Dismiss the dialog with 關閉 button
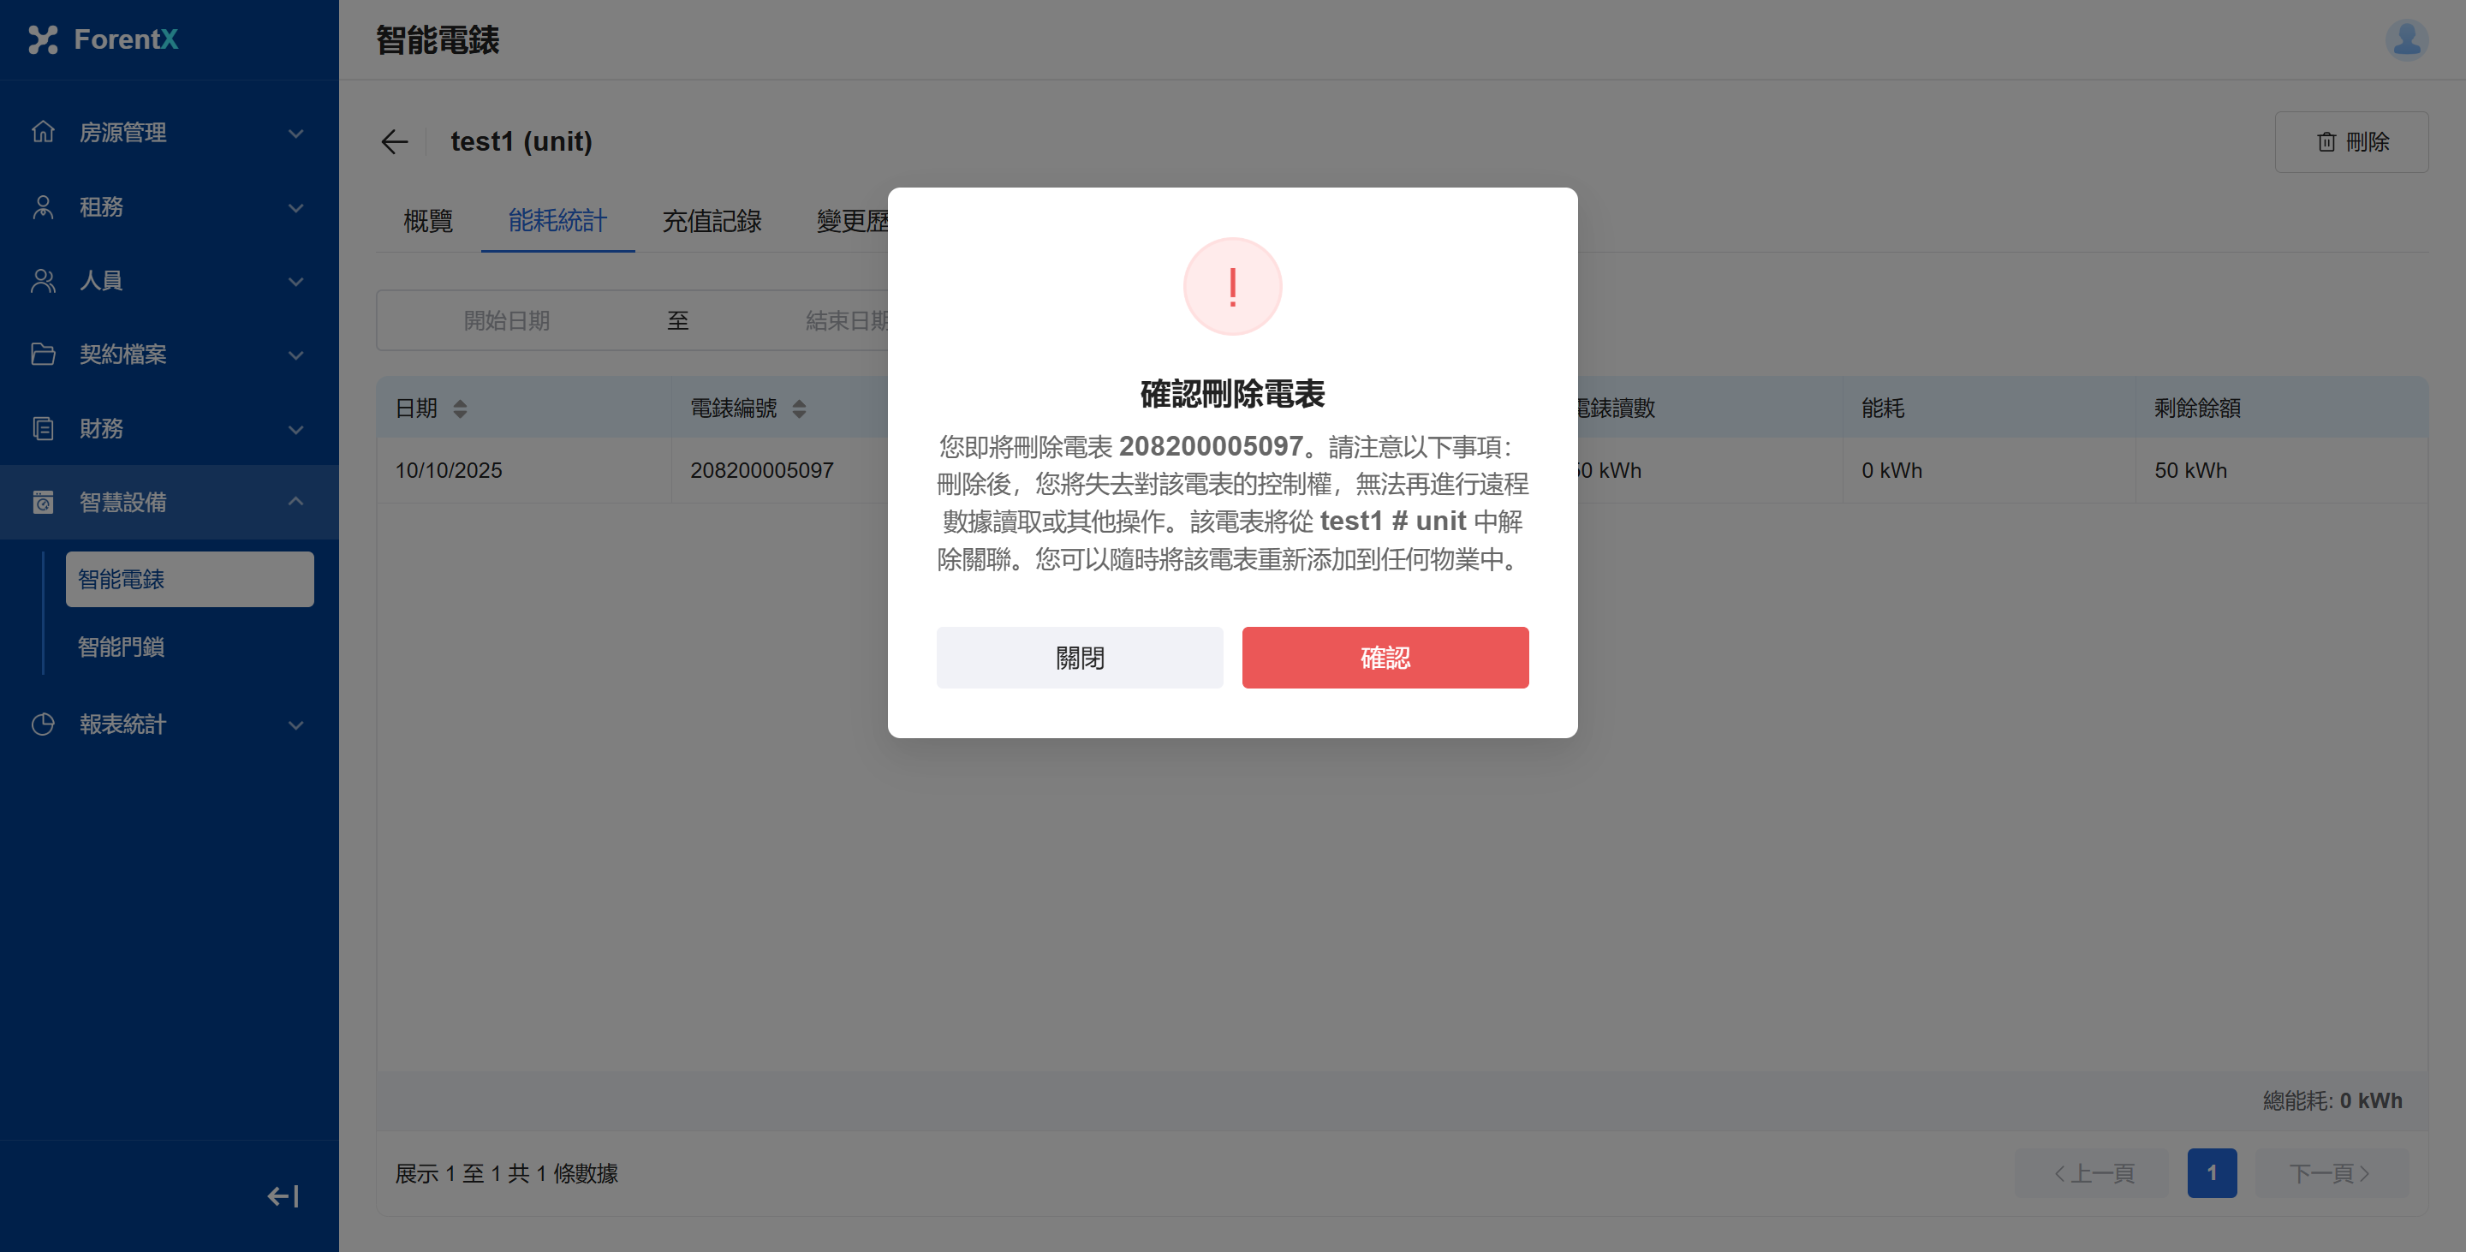Viewport: 2466px width, 1252px height. pos(1080,658)
